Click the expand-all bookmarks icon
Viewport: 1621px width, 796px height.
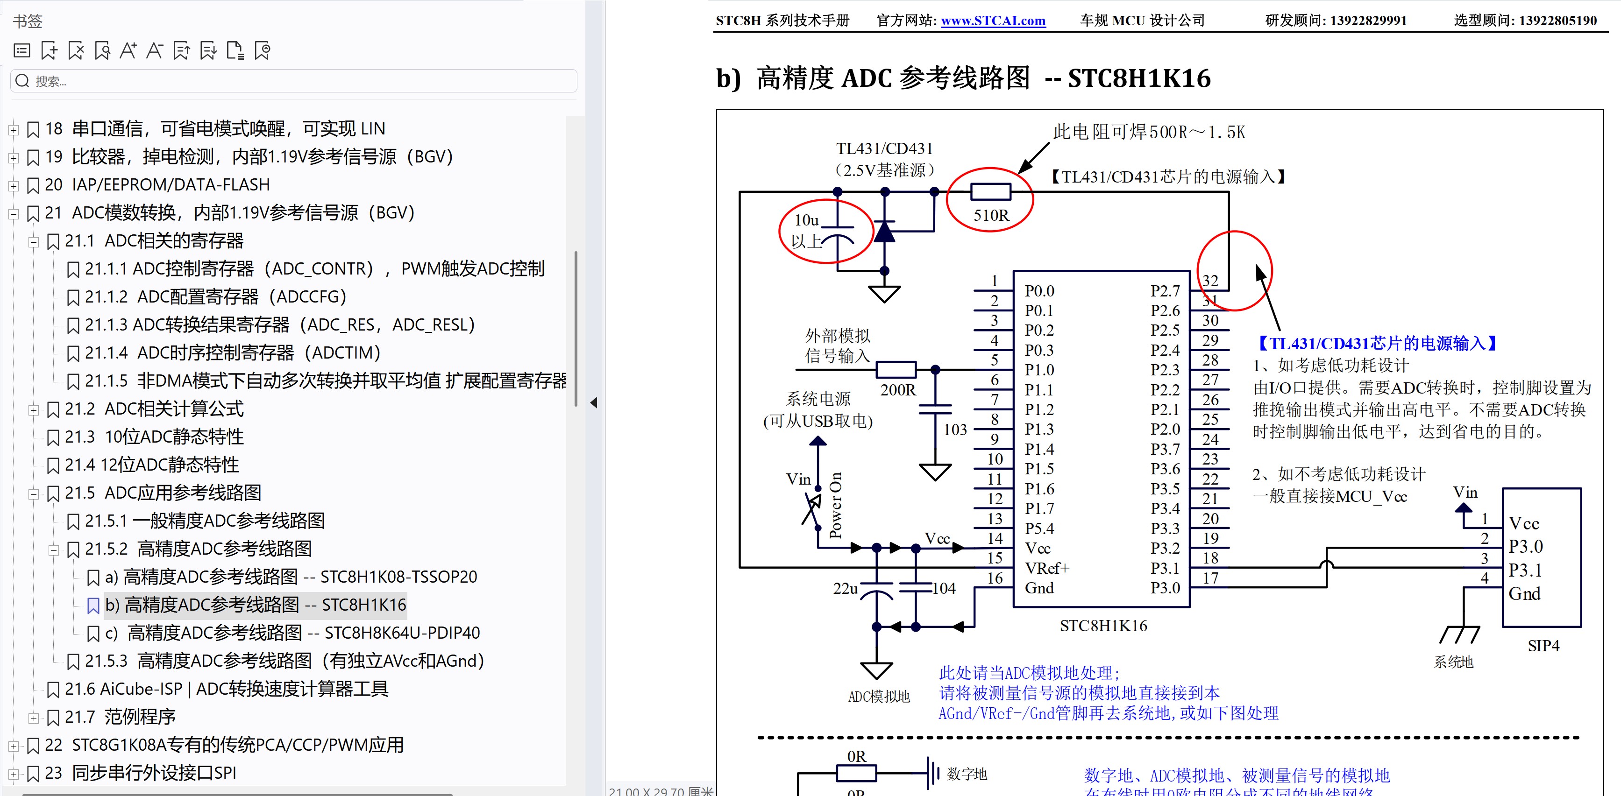[182, 50]
